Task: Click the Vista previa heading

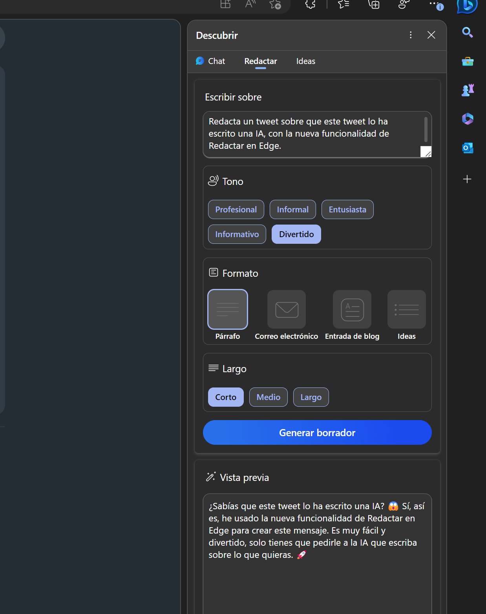Action: [x=244, y=477]
